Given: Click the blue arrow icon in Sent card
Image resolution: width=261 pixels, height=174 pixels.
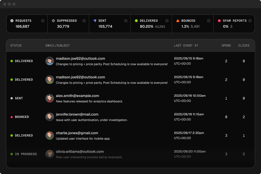Looking at the screenshot, I should pos(95,21).
